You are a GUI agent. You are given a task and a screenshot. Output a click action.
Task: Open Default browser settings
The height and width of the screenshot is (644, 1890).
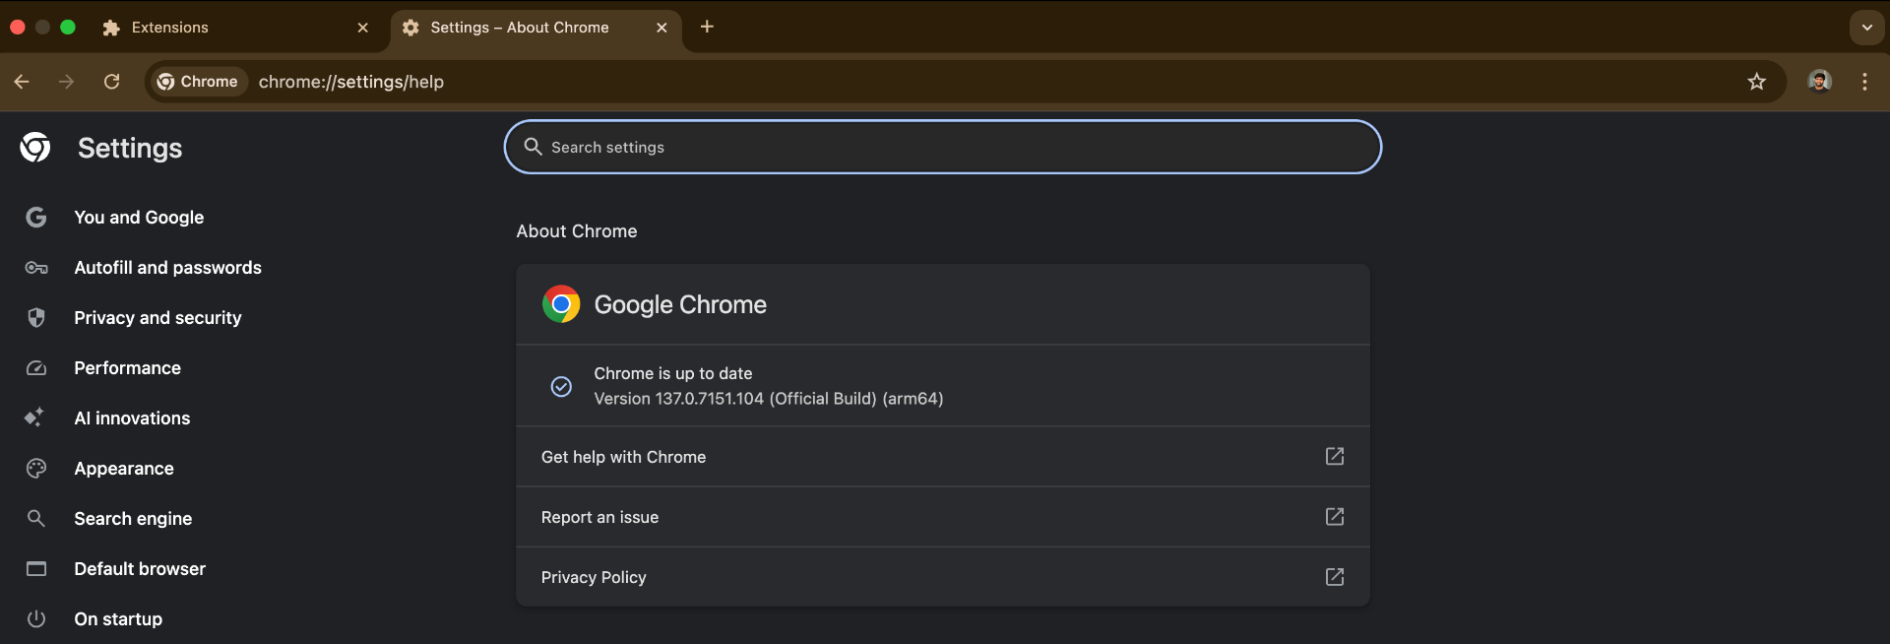click(140, 569)
